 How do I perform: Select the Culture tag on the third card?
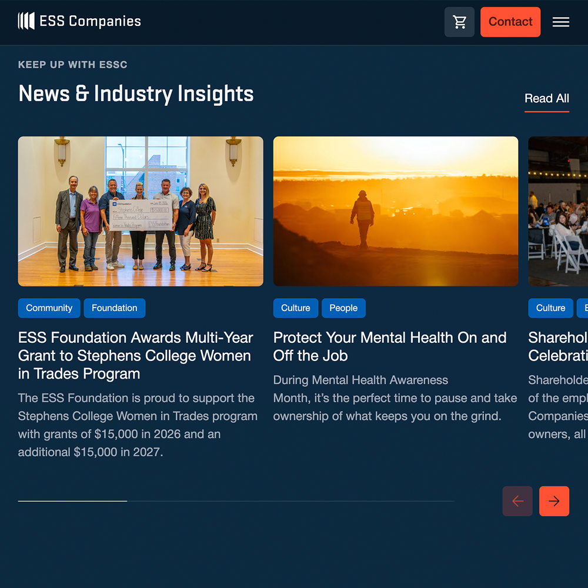point(550,308)
